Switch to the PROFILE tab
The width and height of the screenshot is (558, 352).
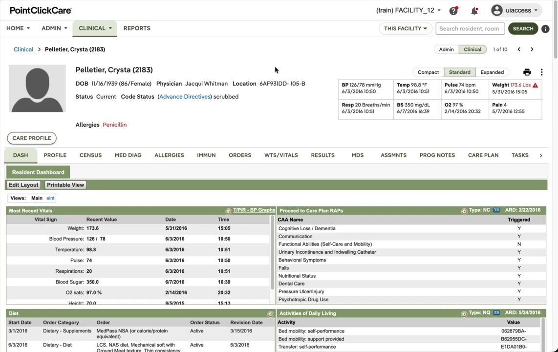coord(55,155)
